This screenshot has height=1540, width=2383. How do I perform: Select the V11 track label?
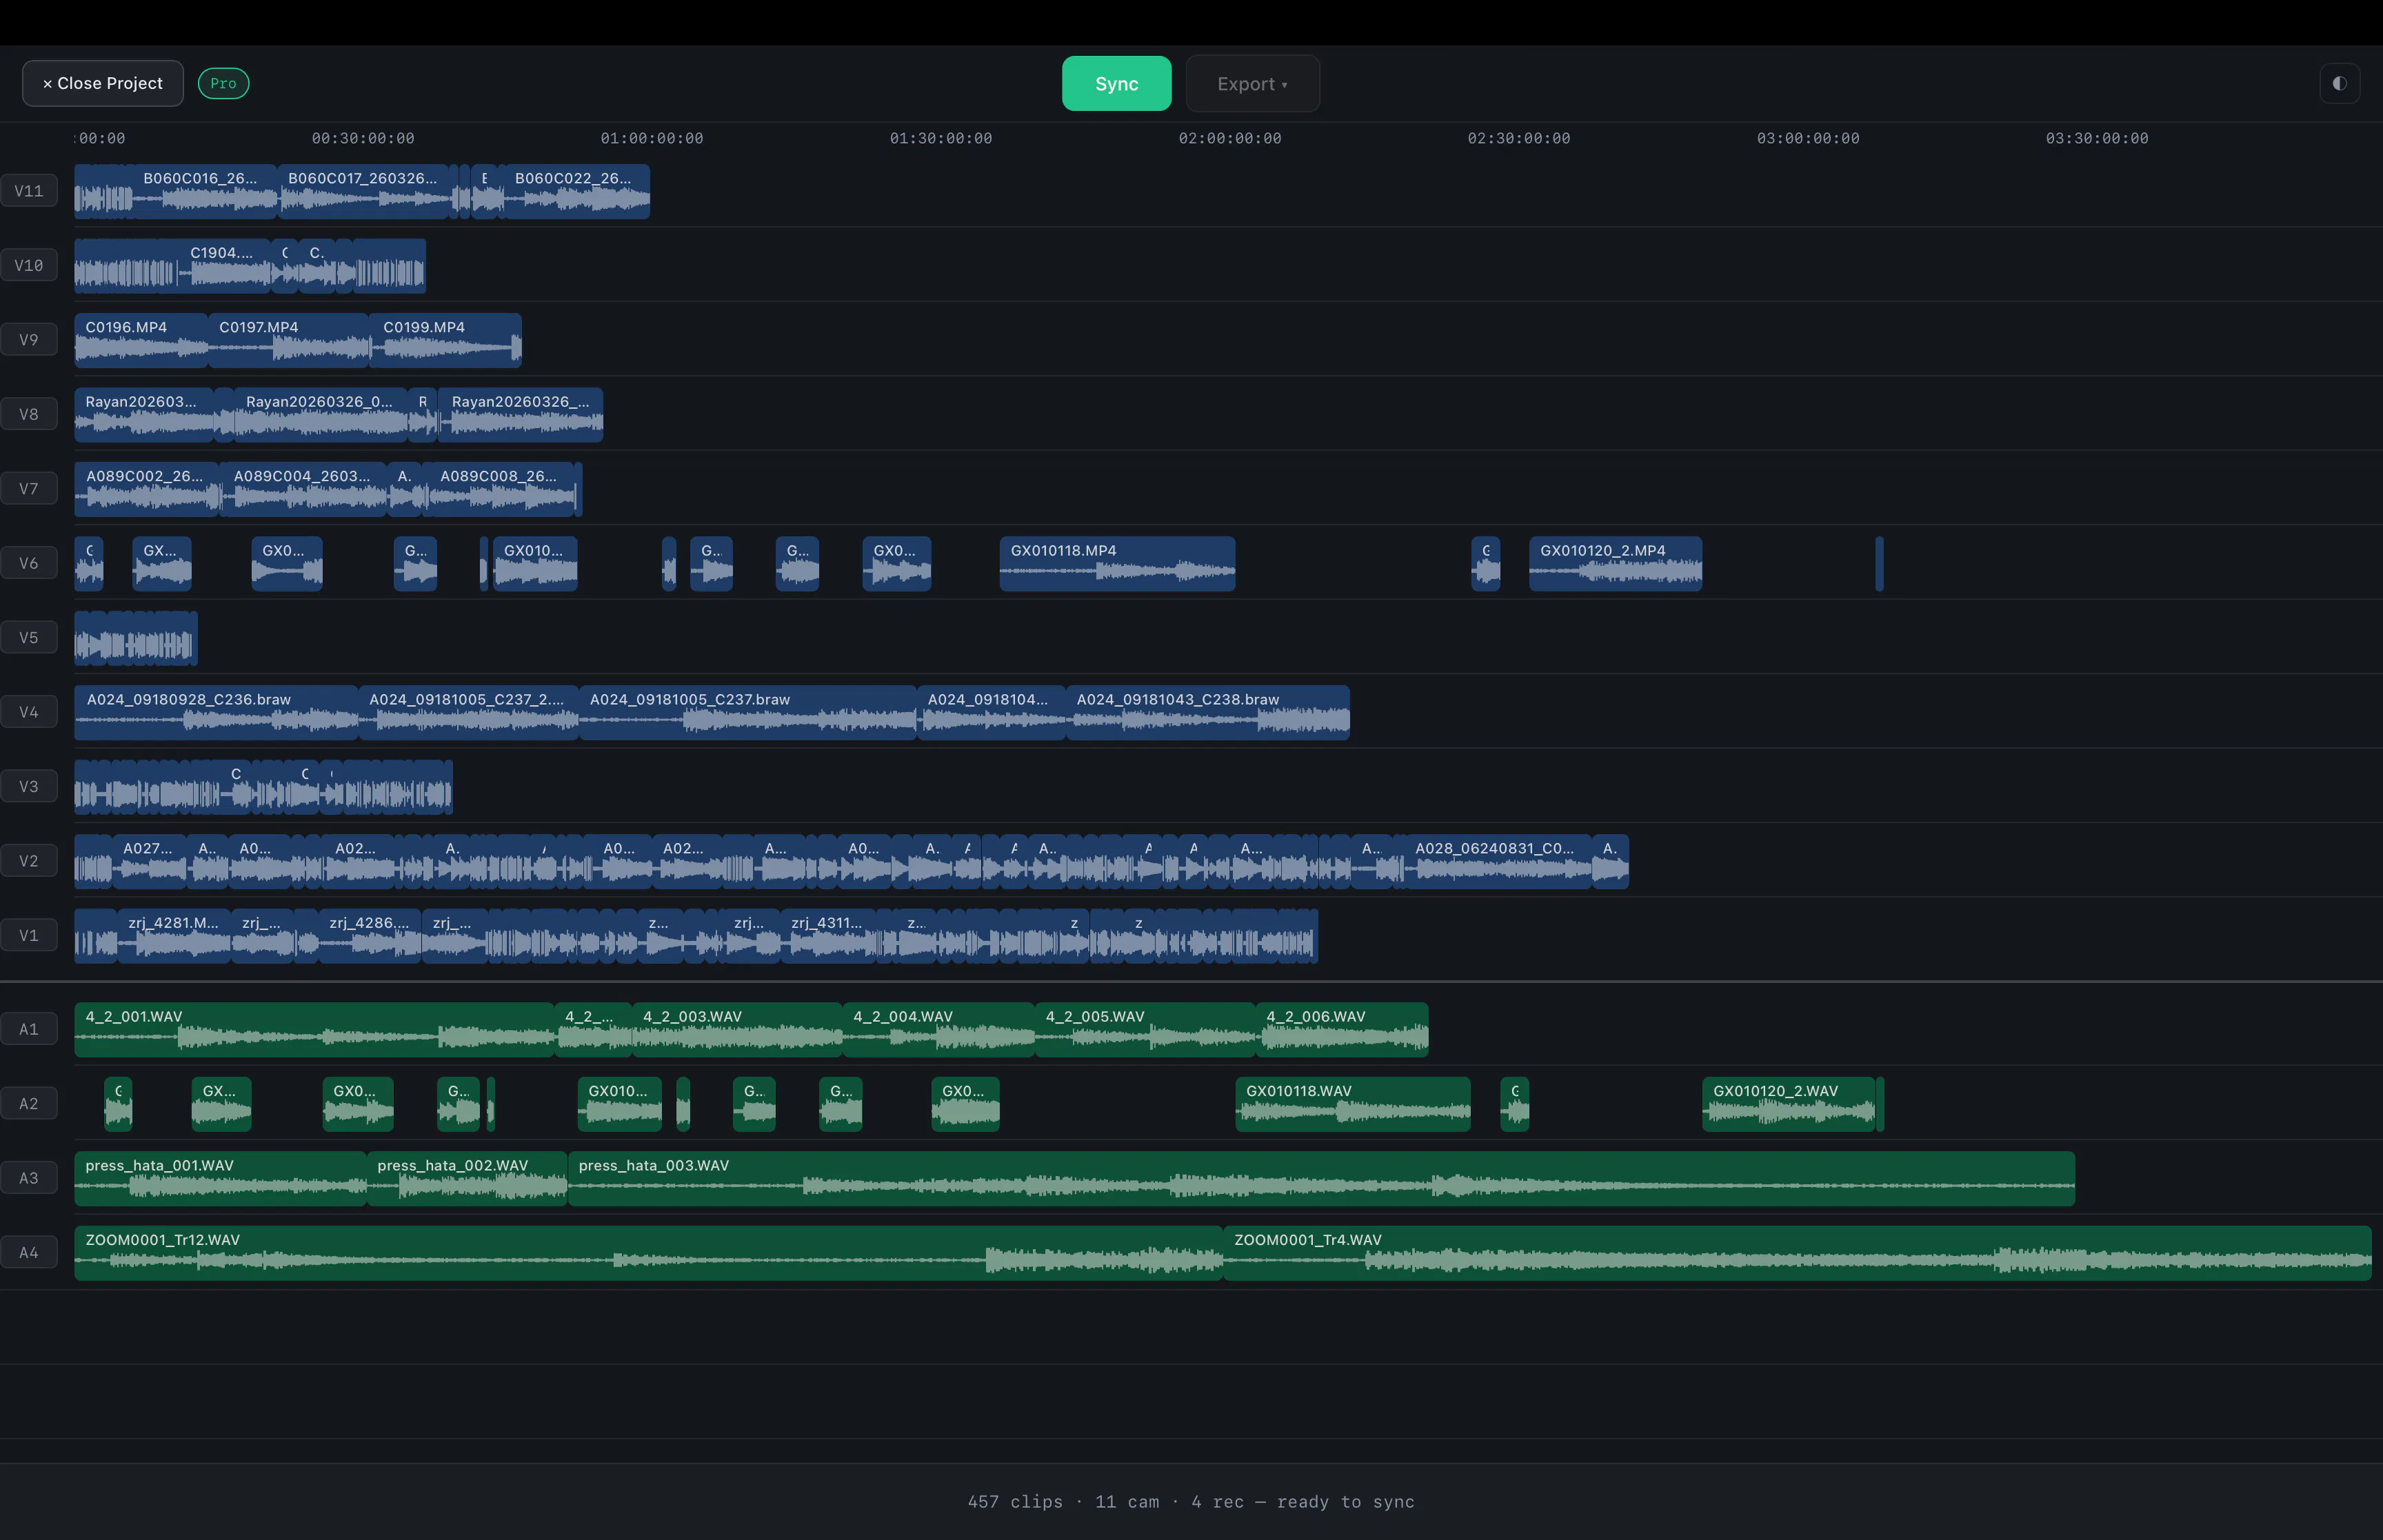click(29, 191)
